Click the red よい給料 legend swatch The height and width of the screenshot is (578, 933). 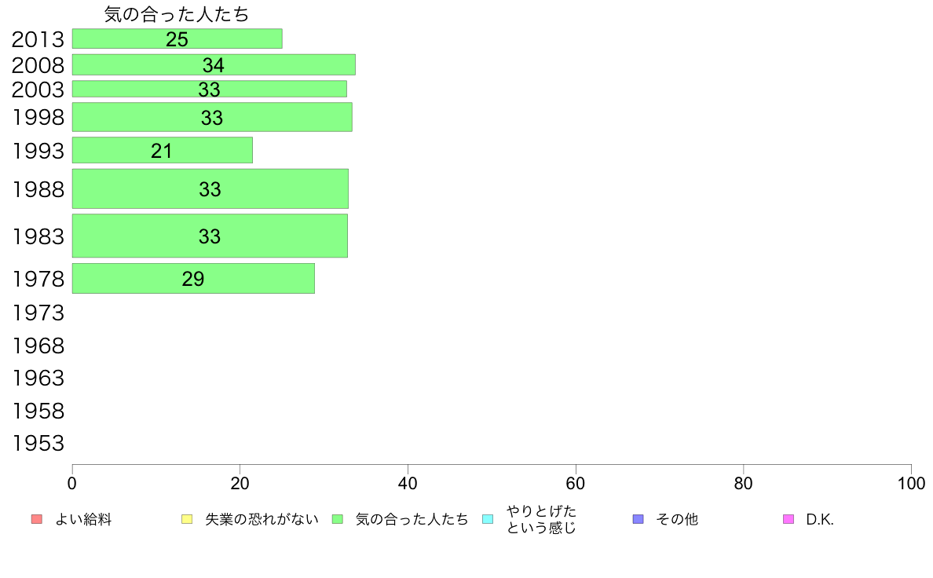(37, 519)
